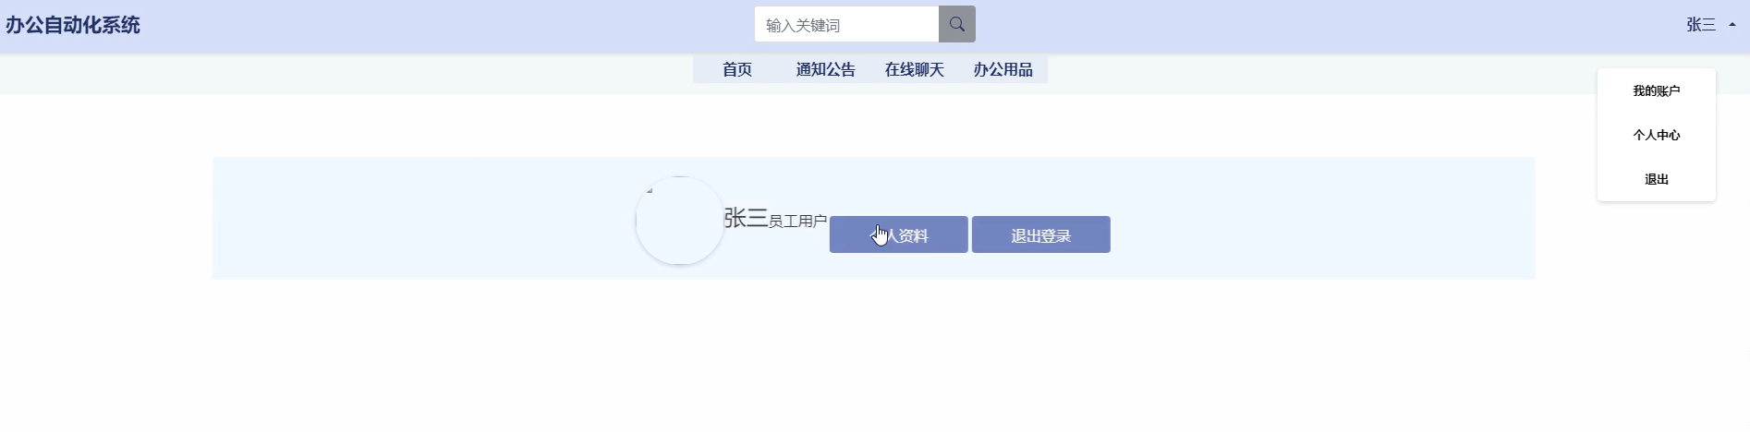Image resolution: width=1750 pixels, height=432 pixels.
Task: Click the broken image icon in avatar
Action: [x=650, y=190]
